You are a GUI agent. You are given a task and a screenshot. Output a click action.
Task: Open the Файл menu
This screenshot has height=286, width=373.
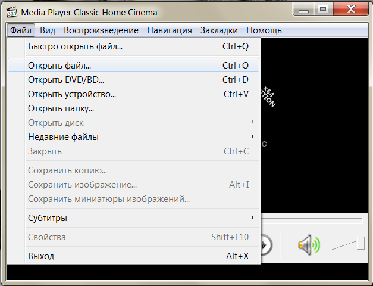coord(21,30)
